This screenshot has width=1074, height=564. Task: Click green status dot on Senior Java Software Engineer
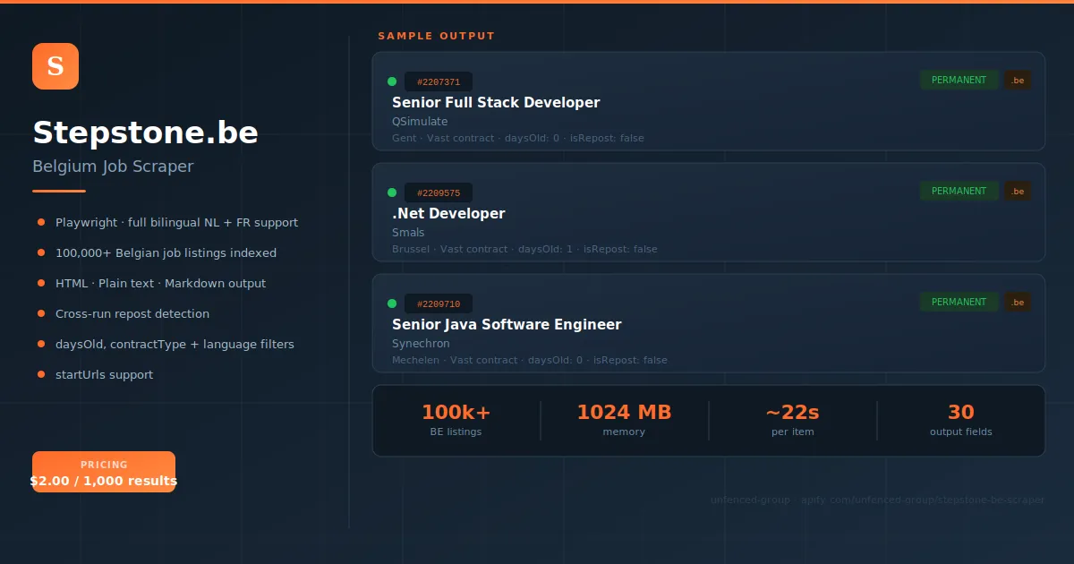pos(392,303)
